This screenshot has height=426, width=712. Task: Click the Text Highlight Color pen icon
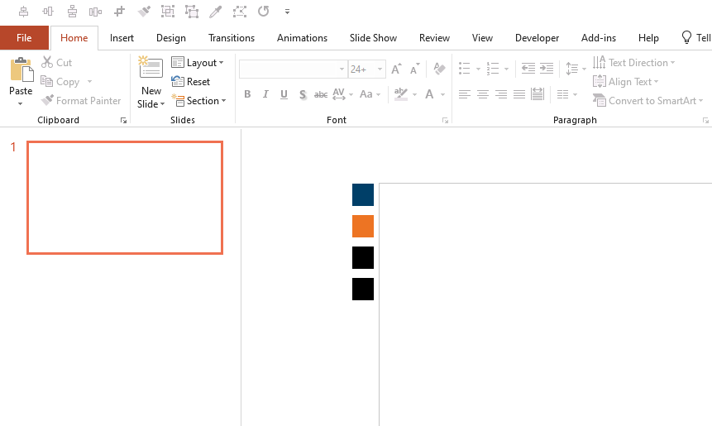(x=401, y=94)
